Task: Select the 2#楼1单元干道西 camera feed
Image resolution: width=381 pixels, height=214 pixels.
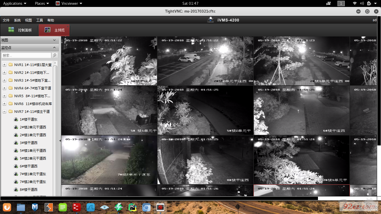Action: (302, 61)
